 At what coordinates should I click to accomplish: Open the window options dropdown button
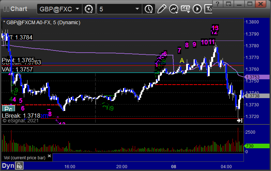pos(228,4)
